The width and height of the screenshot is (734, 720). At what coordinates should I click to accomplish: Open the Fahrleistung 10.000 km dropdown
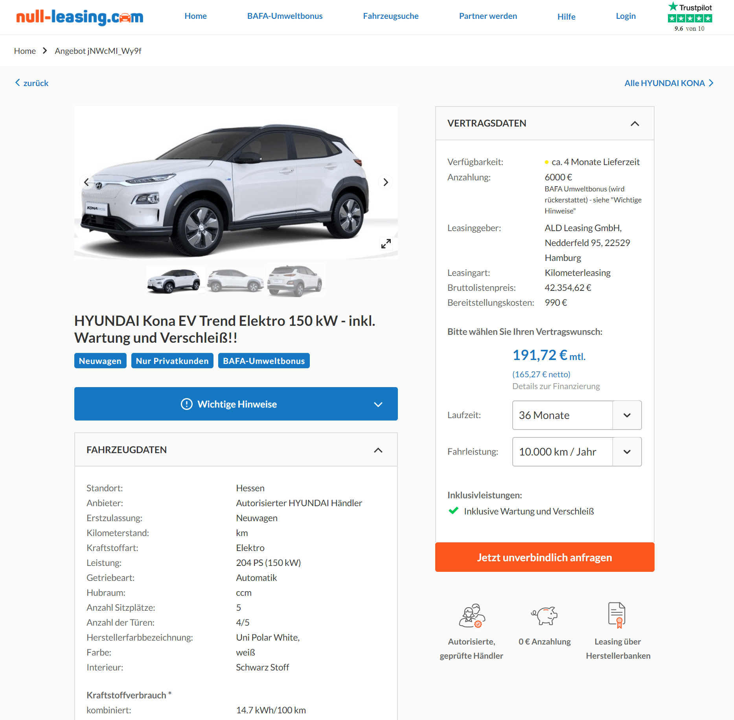pos(577,452)
